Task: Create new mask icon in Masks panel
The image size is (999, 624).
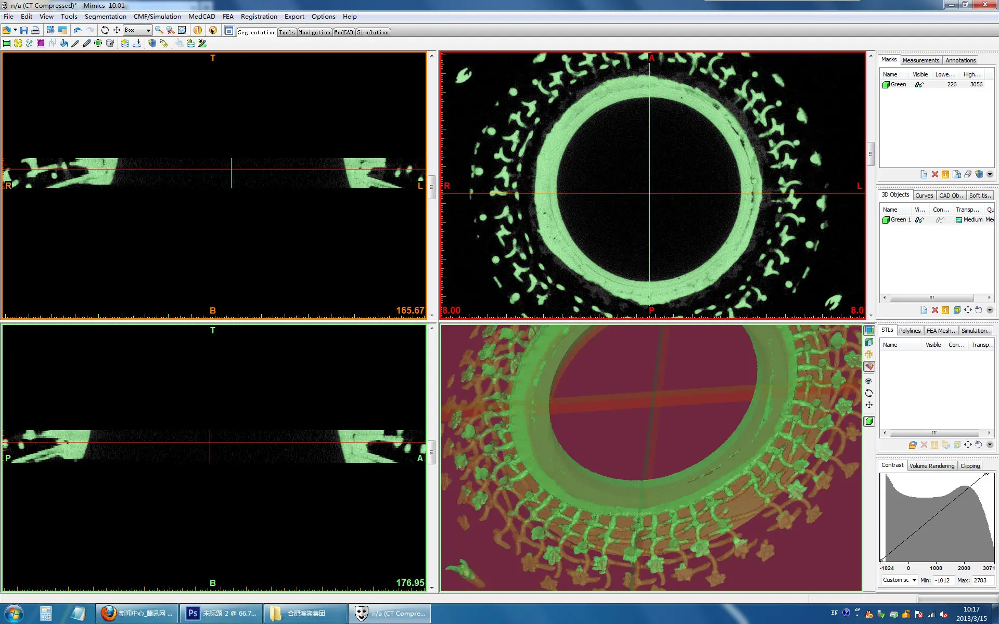Action: point(924,174)
